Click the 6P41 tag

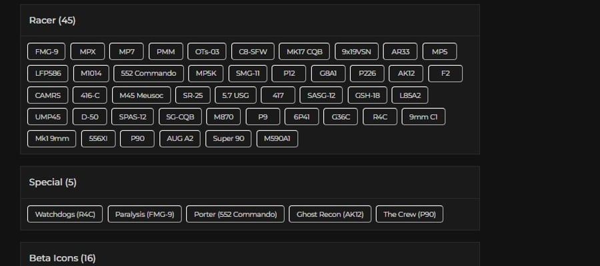pos(302,117)
